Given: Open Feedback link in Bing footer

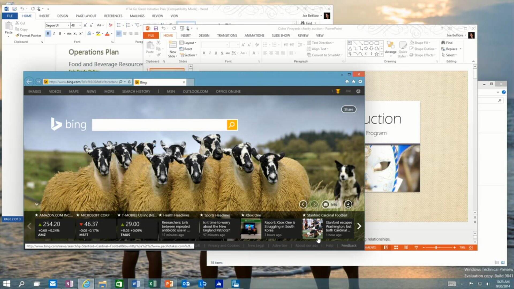Looking at the screenshot, I should pos(349,245).
